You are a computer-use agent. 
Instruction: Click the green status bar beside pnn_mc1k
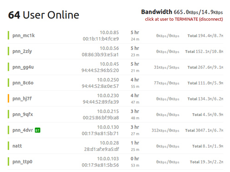(x=8, y=35)
